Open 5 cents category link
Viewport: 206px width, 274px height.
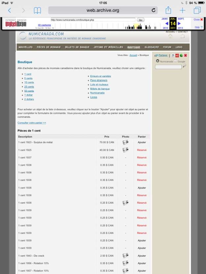point(28,78)
